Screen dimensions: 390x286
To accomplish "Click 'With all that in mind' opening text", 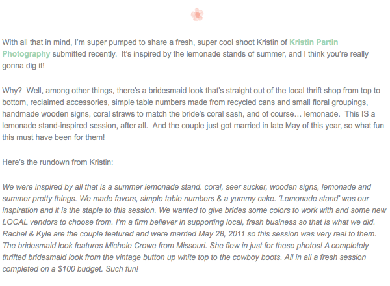I will click(x=37, y=42).
